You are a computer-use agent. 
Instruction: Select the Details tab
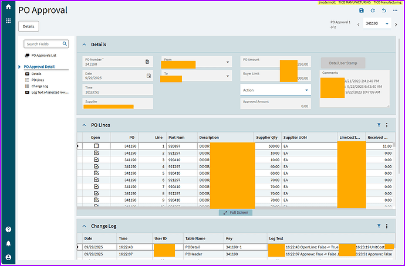29,26
